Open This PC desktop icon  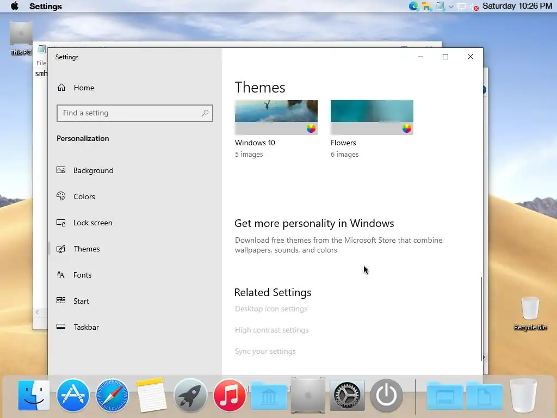point(21,39)
